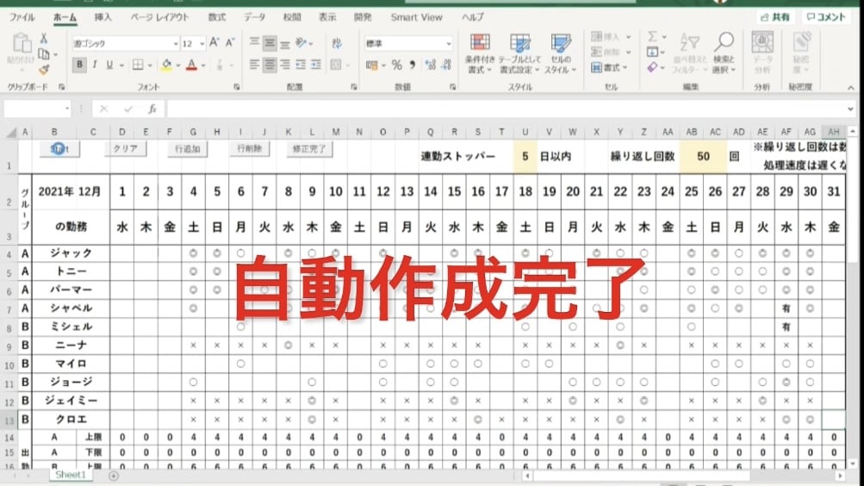
Task: Switch to the データ tab
Action: [x=254, y=17]
